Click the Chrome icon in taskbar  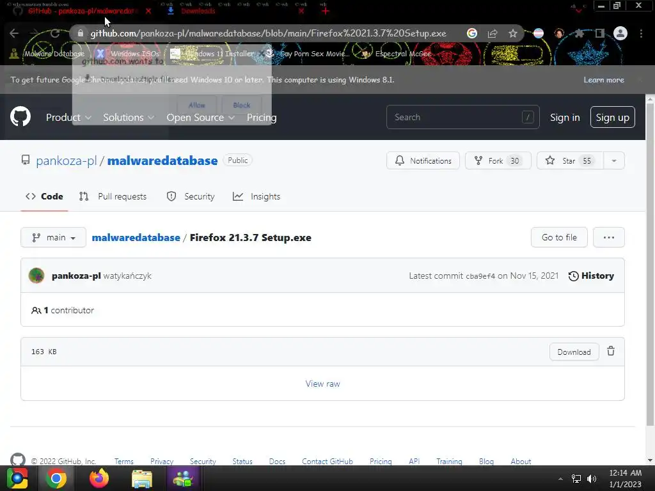(56, 478)
